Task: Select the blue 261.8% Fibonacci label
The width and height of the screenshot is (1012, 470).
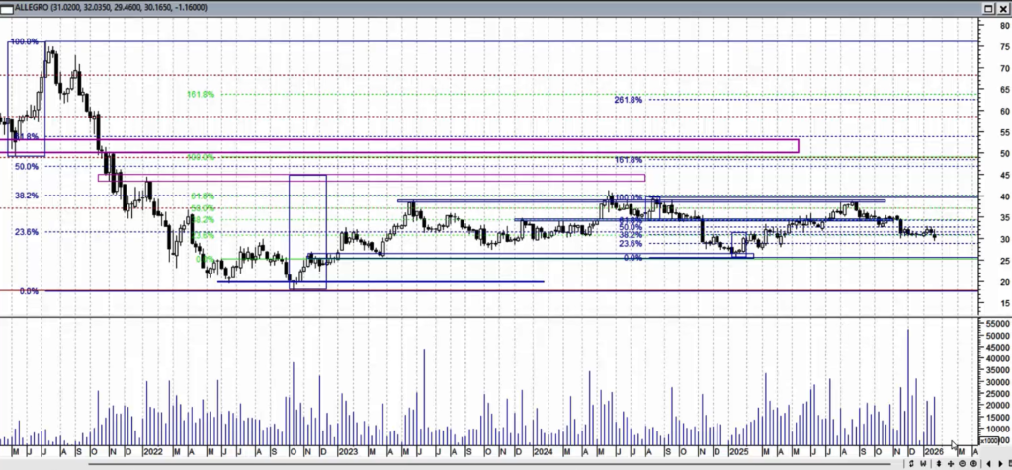Action: coord(629,100)
